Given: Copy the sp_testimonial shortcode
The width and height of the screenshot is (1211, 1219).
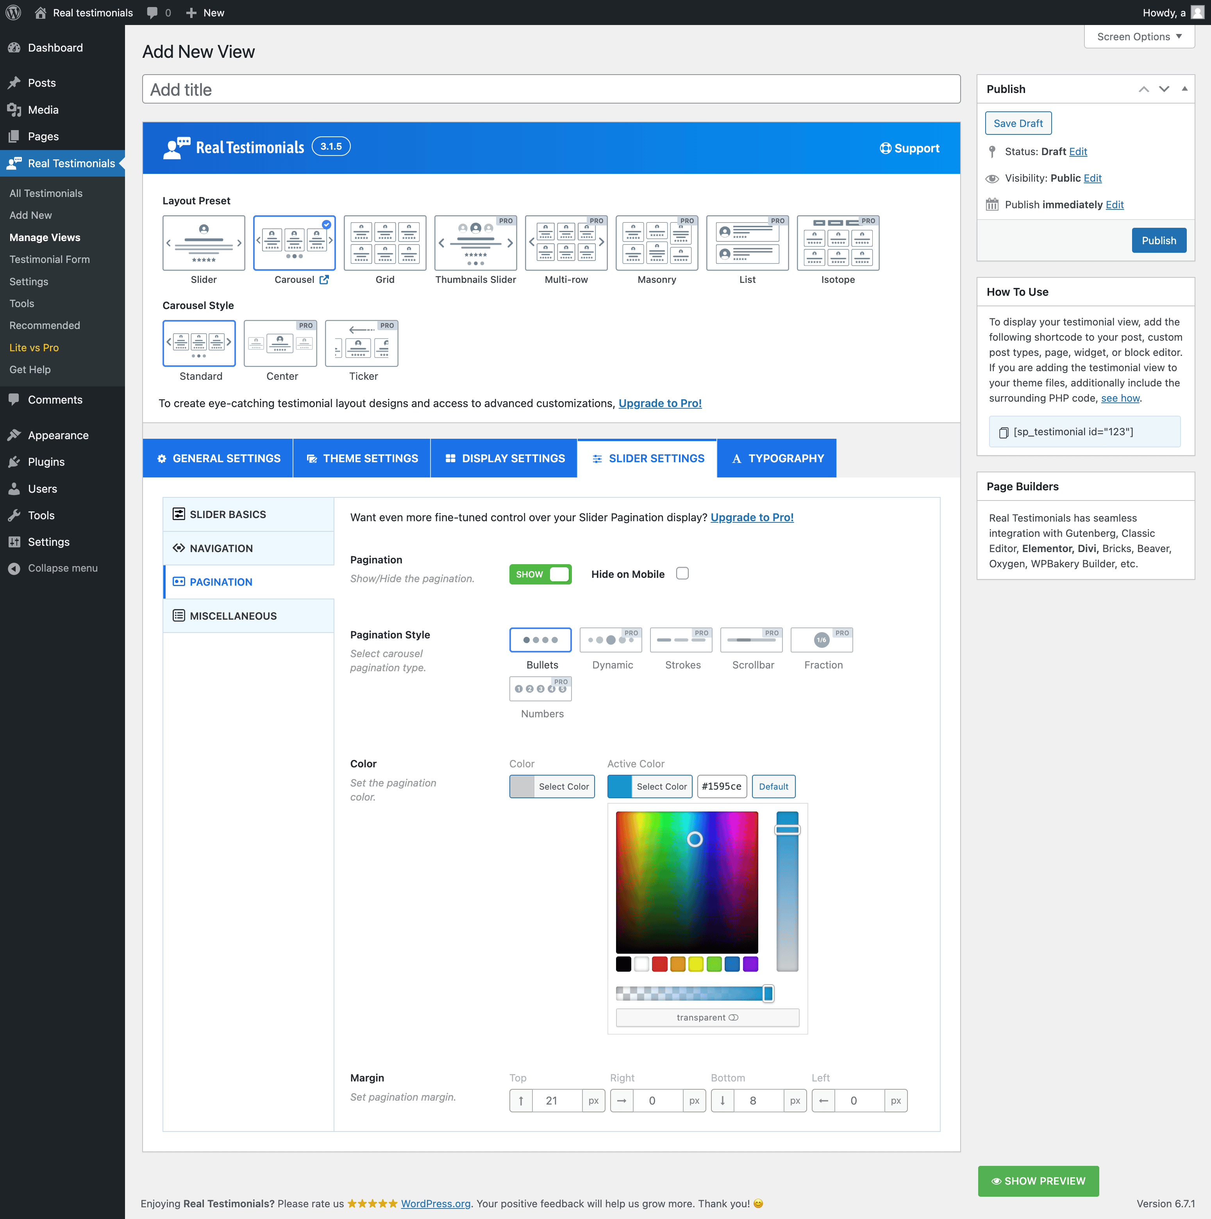Looking at the screenshot, I should click(1004, 432).
